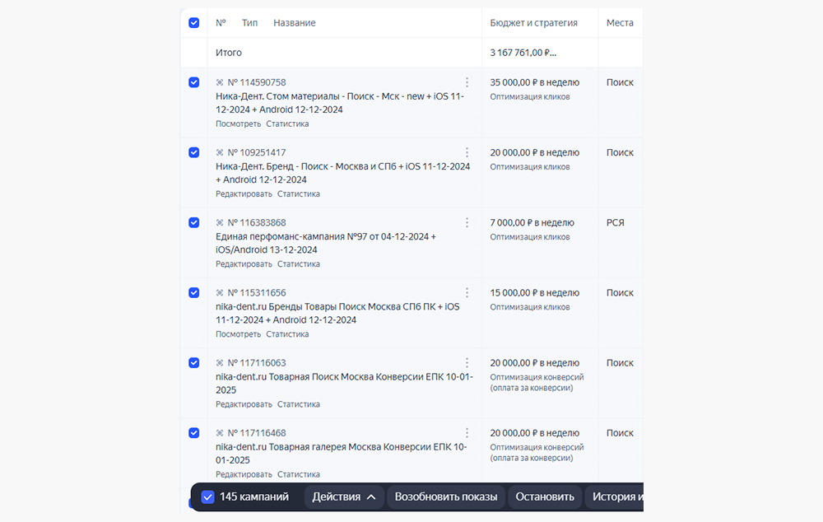Sort by the Название column header
The height and width of the screenshot is (522, 823).
click(x=295, y=22)
